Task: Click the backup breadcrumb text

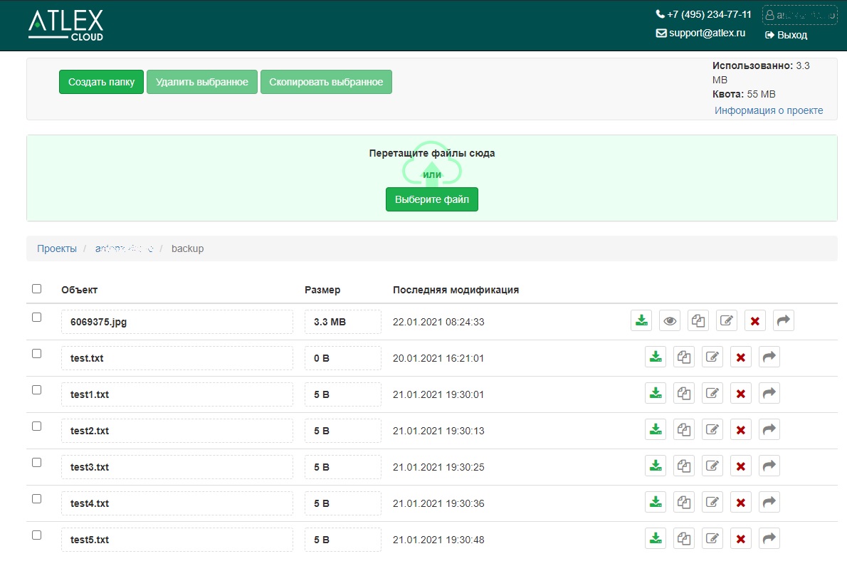Action: pos(187,248)
